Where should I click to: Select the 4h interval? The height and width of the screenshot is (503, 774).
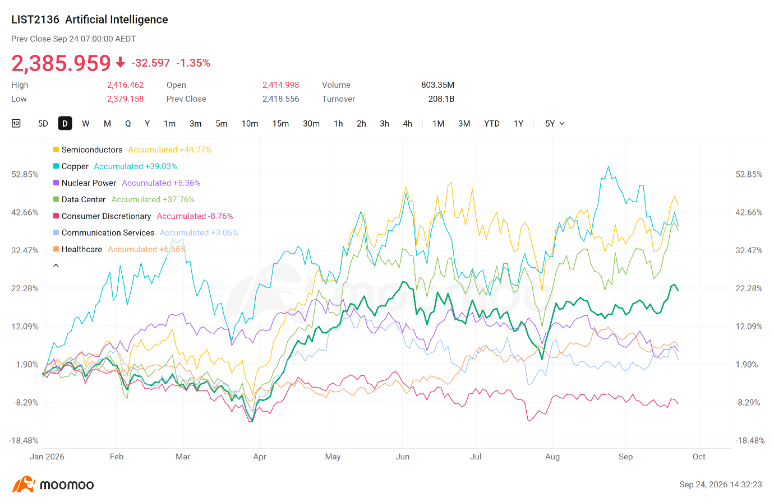tap(407, 123)
